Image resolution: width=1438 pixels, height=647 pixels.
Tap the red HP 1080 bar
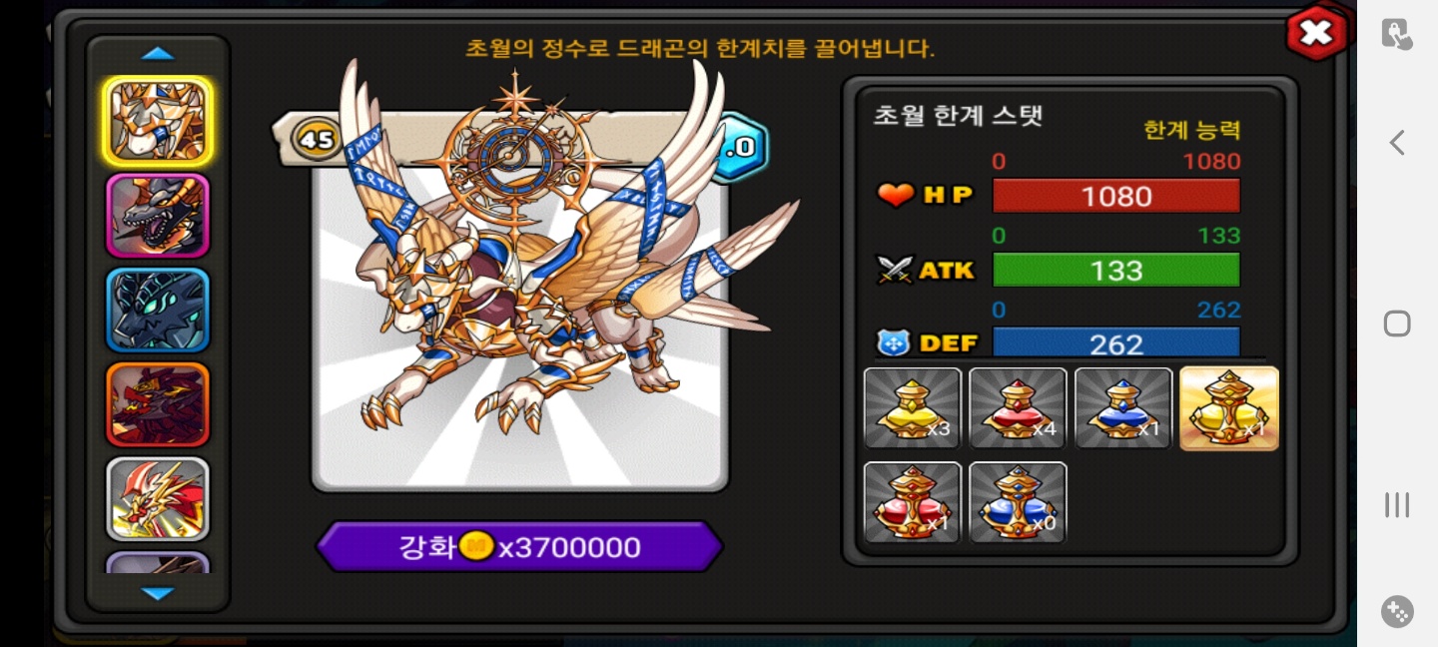[x=1116, y=196]
